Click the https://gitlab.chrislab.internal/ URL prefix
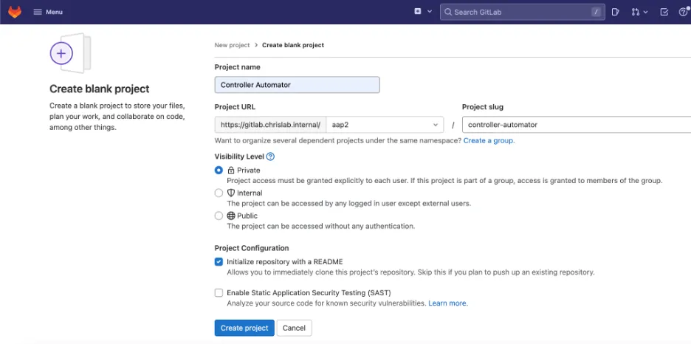Viewport: 691px width, 344px height. coord(270,125)
